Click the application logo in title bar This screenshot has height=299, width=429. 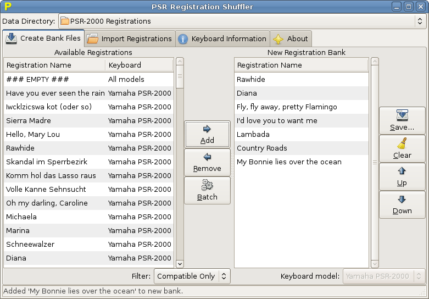(x=8, y=7)
